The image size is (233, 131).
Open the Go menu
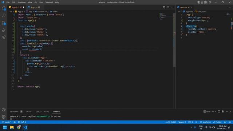pyautogui.click(x=36, y=3)
